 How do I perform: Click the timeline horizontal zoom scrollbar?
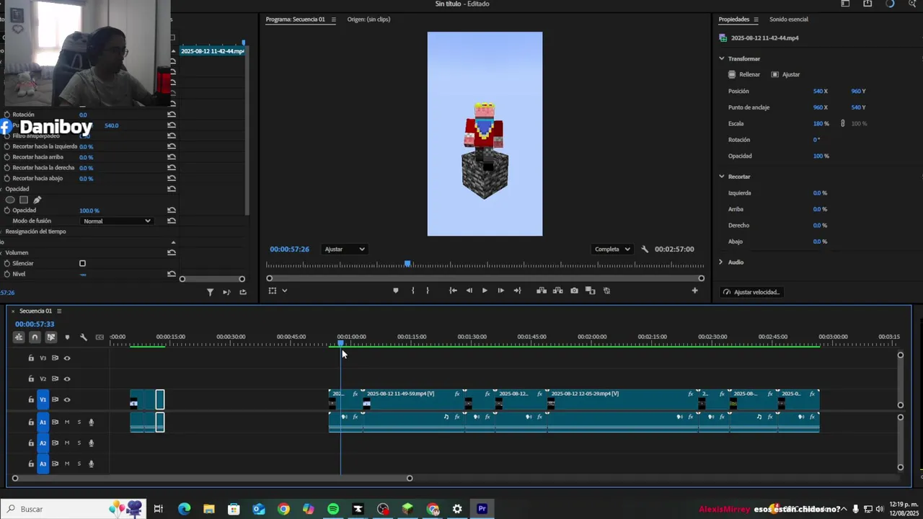[212, 479]
